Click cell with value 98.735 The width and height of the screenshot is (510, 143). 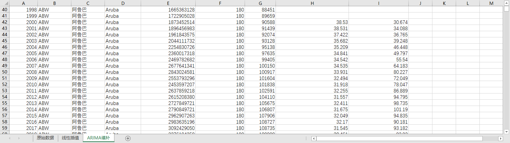click(378, 103)
